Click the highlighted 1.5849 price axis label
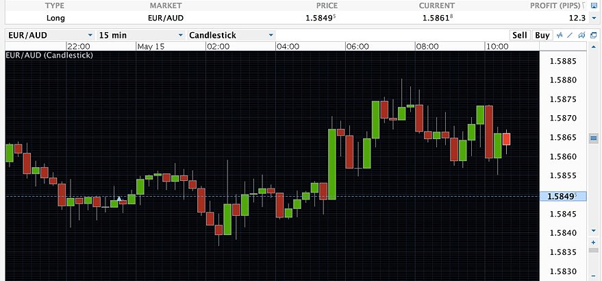This screenshot has width=602, height=281. [x=563, y=197]
